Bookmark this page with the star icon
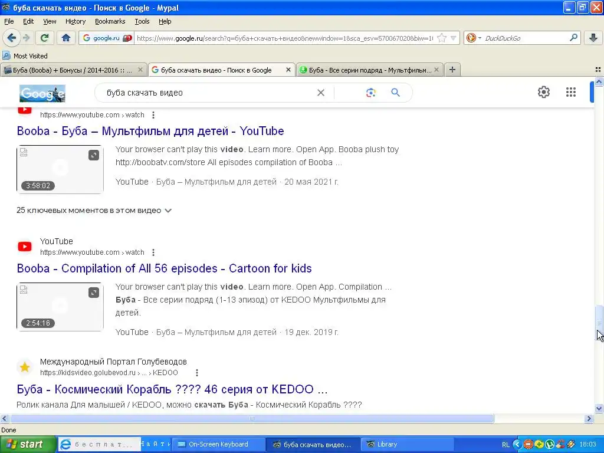This screenshot has width=604, height=453. click(x=442, y=38)
